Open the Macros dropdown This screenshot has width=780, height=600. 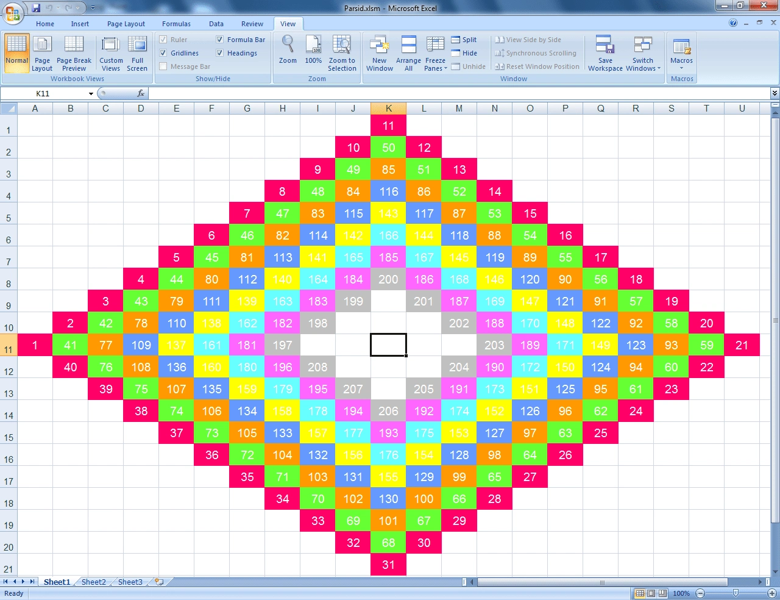pos(681,53)
